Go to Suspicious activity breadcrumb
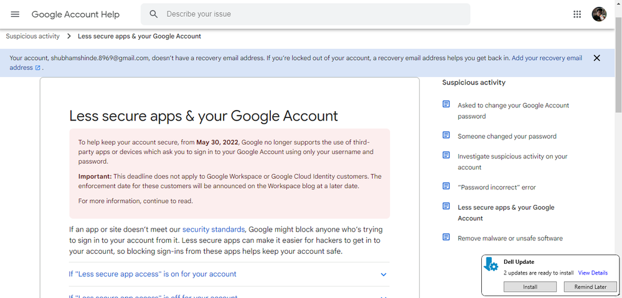622x298 pixels. click(33, 36)
